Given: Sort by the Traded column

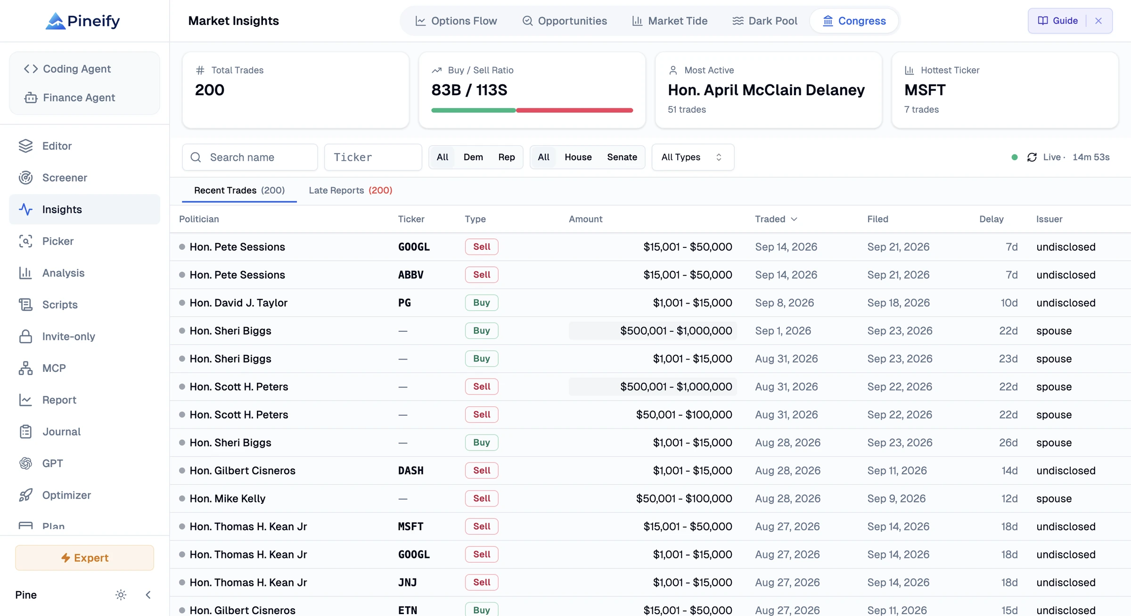Looking at the screenshot, I should 776,219.
